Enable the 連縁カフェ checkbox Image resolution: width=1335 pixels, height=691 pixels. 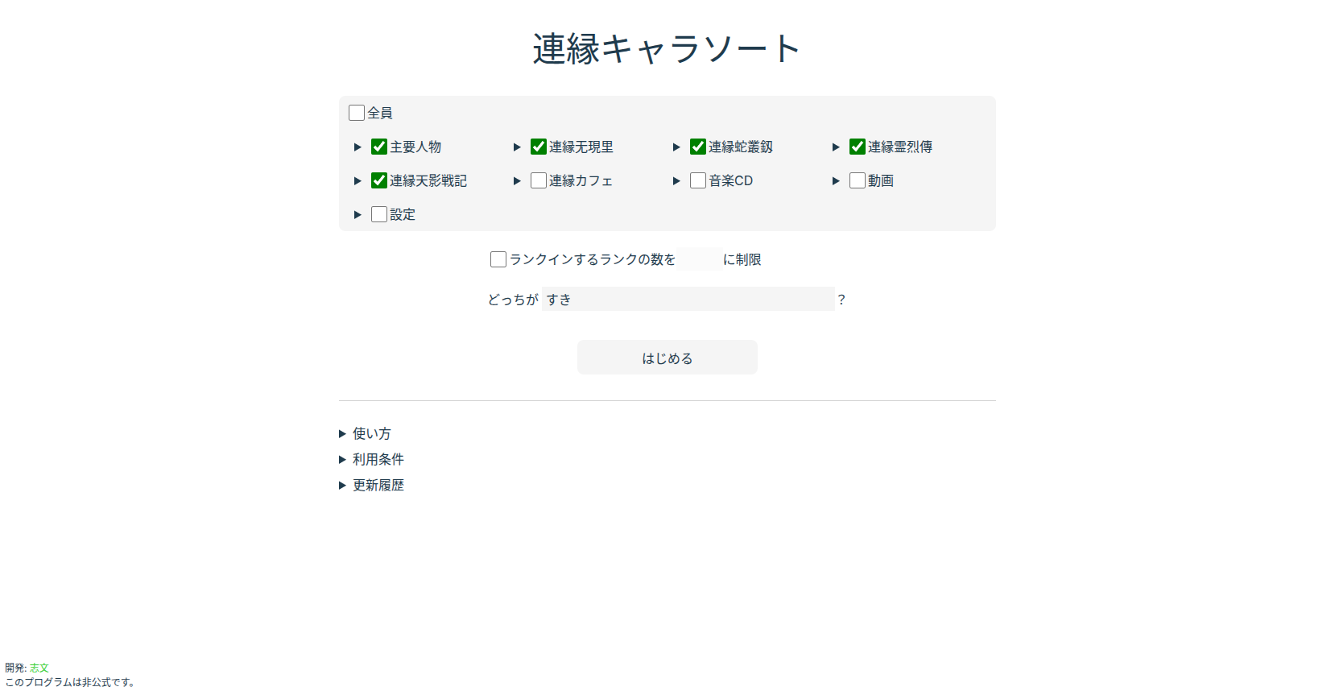point(539,180)
